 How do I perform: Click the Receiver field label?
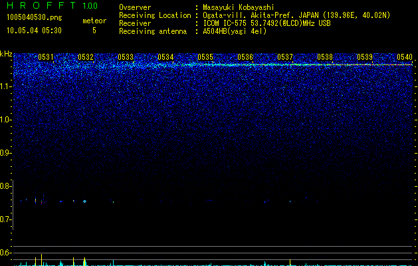135,23
